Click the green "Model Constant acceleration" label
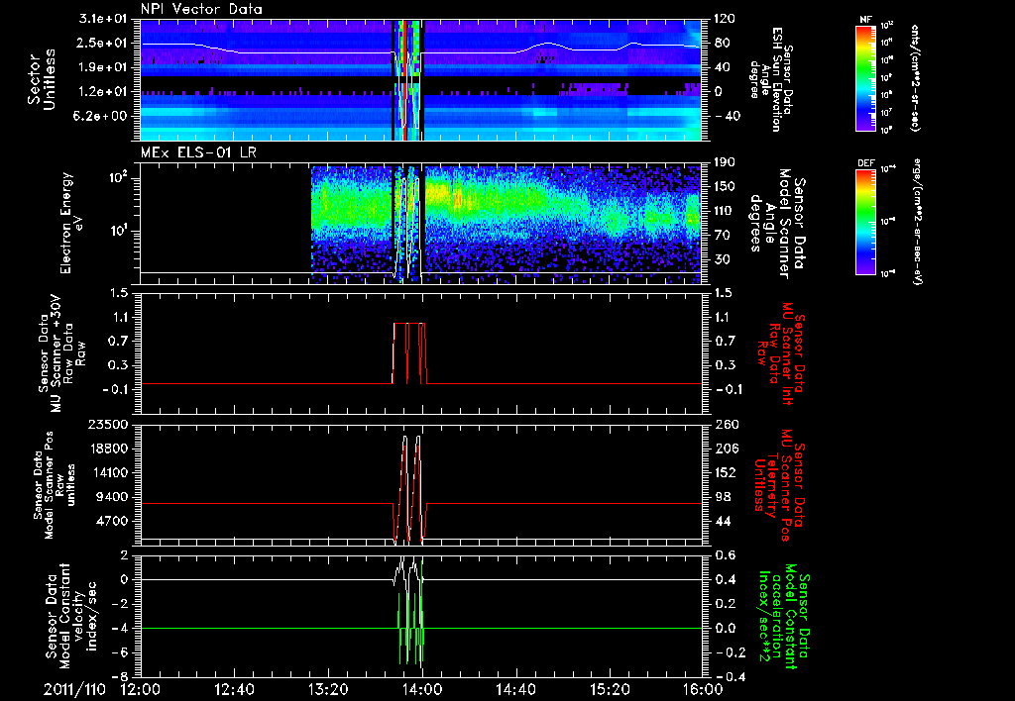 coord(783,616)
